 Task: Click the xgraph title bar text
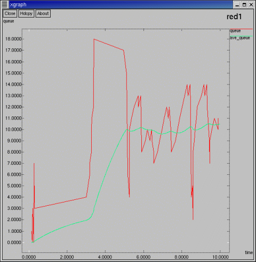click(x=18, y=4)
